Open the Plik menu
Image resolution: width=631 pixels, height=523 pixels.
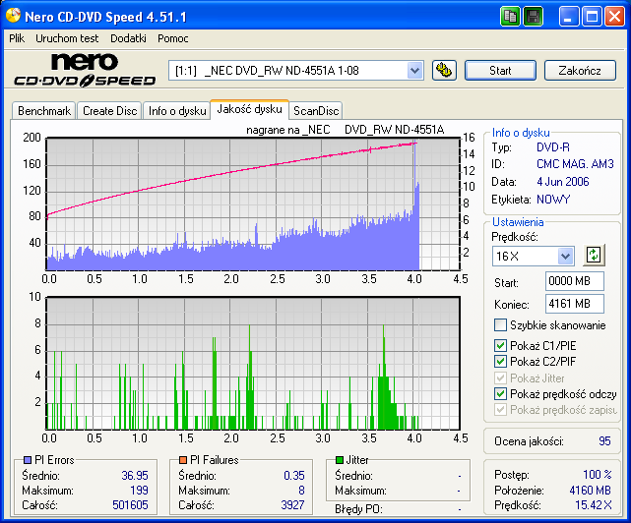coord(17,38)
